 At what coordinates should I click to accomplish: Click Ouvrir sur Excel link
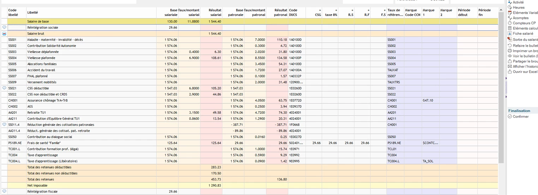(525, 72)
